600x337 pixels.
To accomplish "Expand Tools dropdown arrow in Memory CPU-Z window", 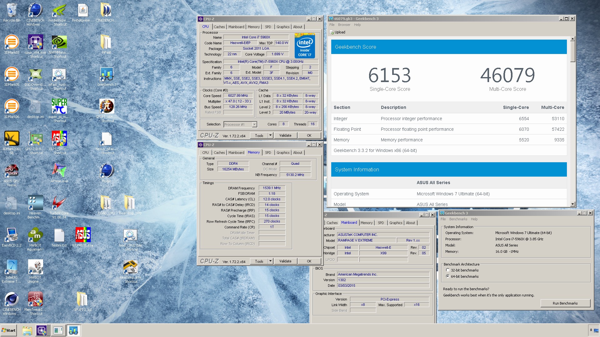I will (x=270, y=261).
